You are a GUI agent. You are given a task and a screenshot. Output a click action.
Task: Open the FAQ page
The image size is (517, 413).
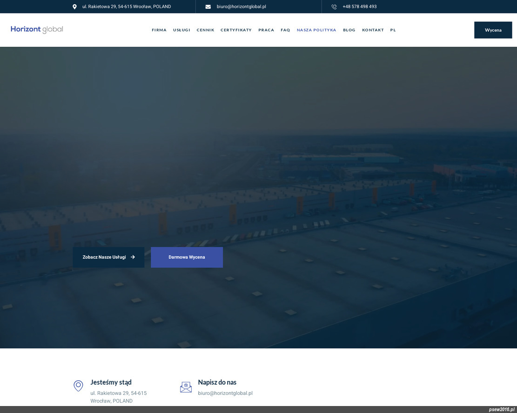[285, 30]
